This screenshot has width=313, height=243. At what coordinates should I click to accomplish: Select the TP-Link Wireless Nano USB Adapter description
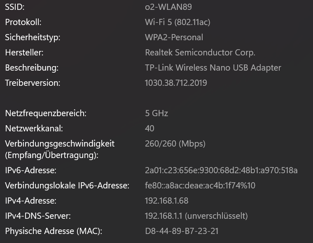pyautogui.click(x=213, y=68)
